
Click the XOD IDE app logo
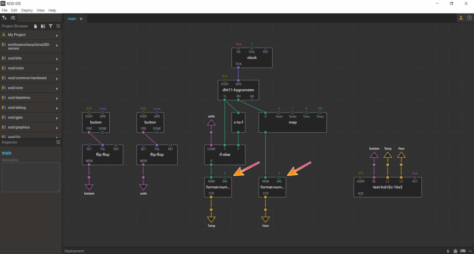3,3
